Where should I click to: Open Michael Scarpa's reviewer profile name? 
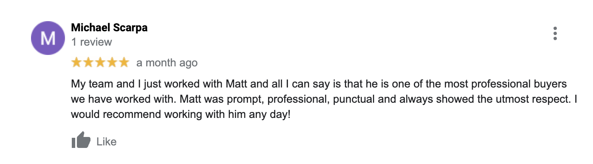(x=109, y=28)
